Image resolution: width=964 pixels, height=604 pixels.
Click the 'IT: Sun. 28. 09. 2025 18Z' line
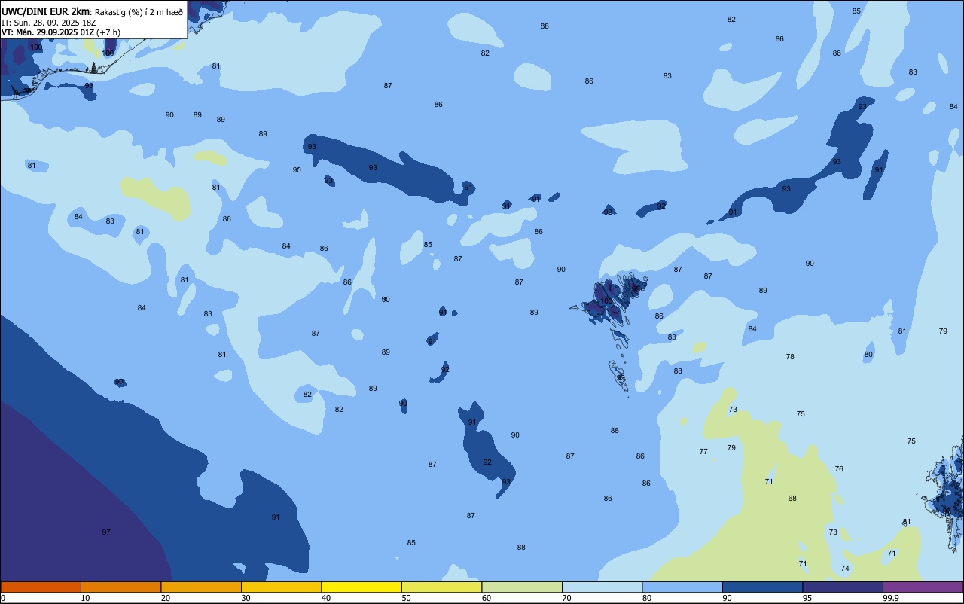click(x=49, y=22)
